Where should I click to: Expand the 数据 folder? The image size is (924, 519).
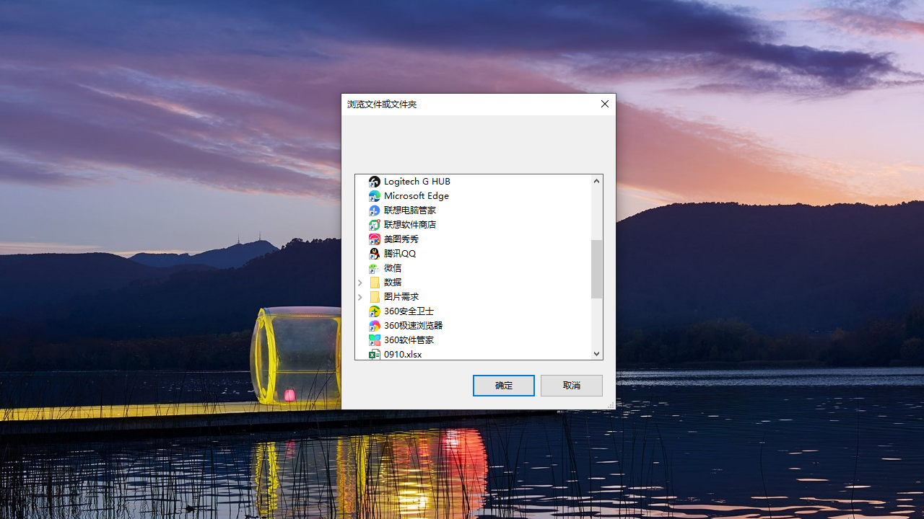359,283
